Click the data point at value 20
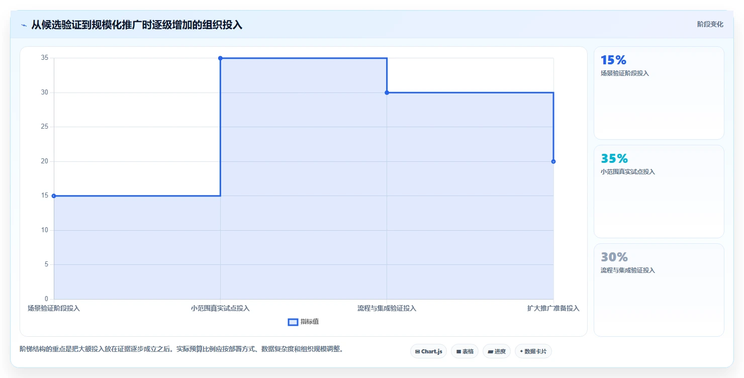Viewport: 744px width, 378px height. [x=553, y=161]
